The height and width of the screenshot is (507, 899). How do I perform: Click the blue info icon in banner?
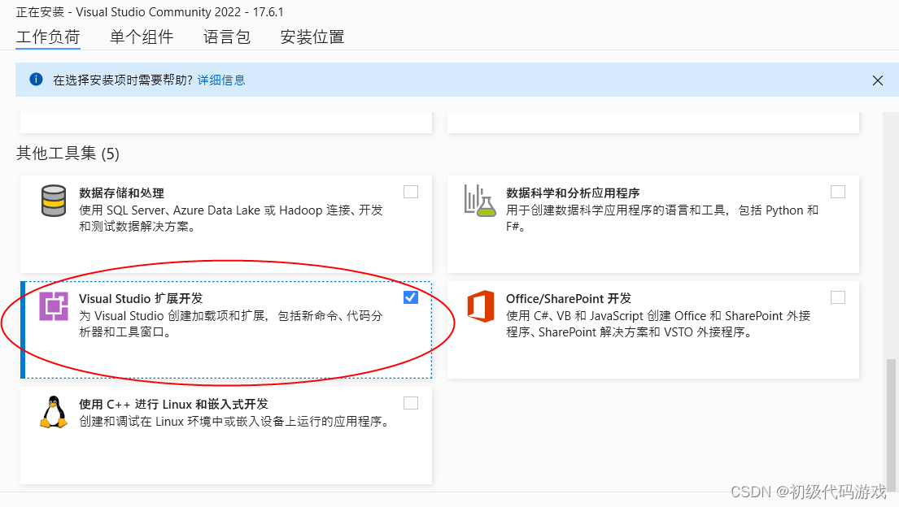tap(36, 80)
